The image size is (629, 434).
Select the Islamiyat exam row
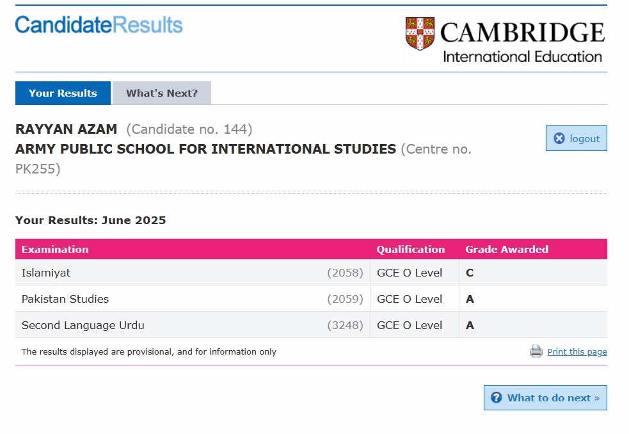(x=46, y=273)
